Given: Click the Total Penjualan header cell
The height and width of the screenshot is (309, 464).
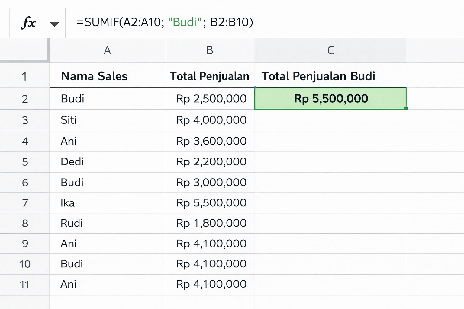Looking at the screenshot, I should point(210,76).
